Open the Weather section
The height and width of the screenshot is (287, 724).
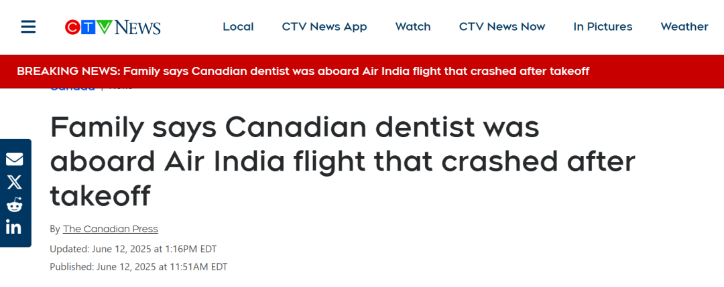[x=684, y=27]
